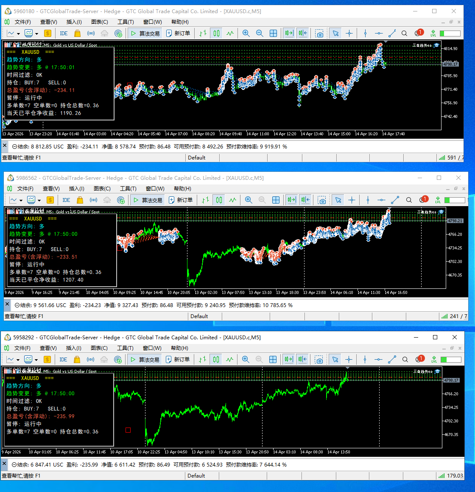
Task: Take screenshot in middle 5986562 window
Action: click(x=322, y=200)
